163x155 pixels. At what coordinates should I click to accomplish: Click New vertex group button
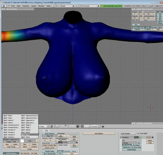[7, 144]
